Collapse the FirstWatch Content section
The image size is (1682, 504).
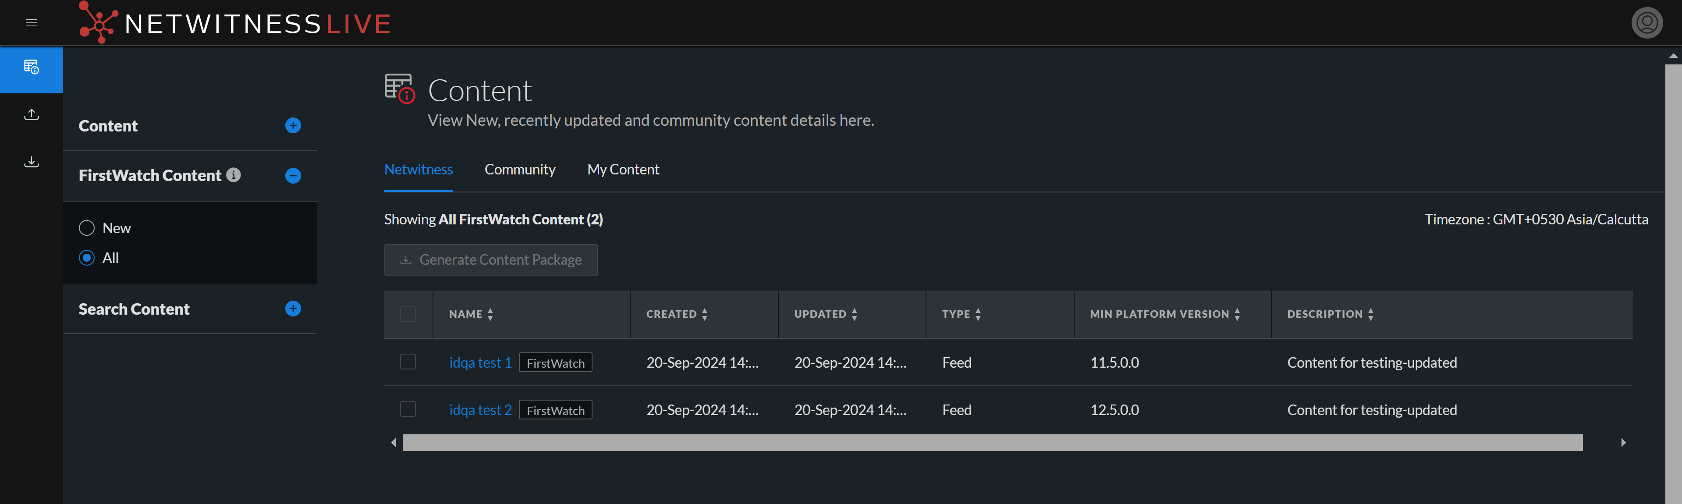point(293,176)
